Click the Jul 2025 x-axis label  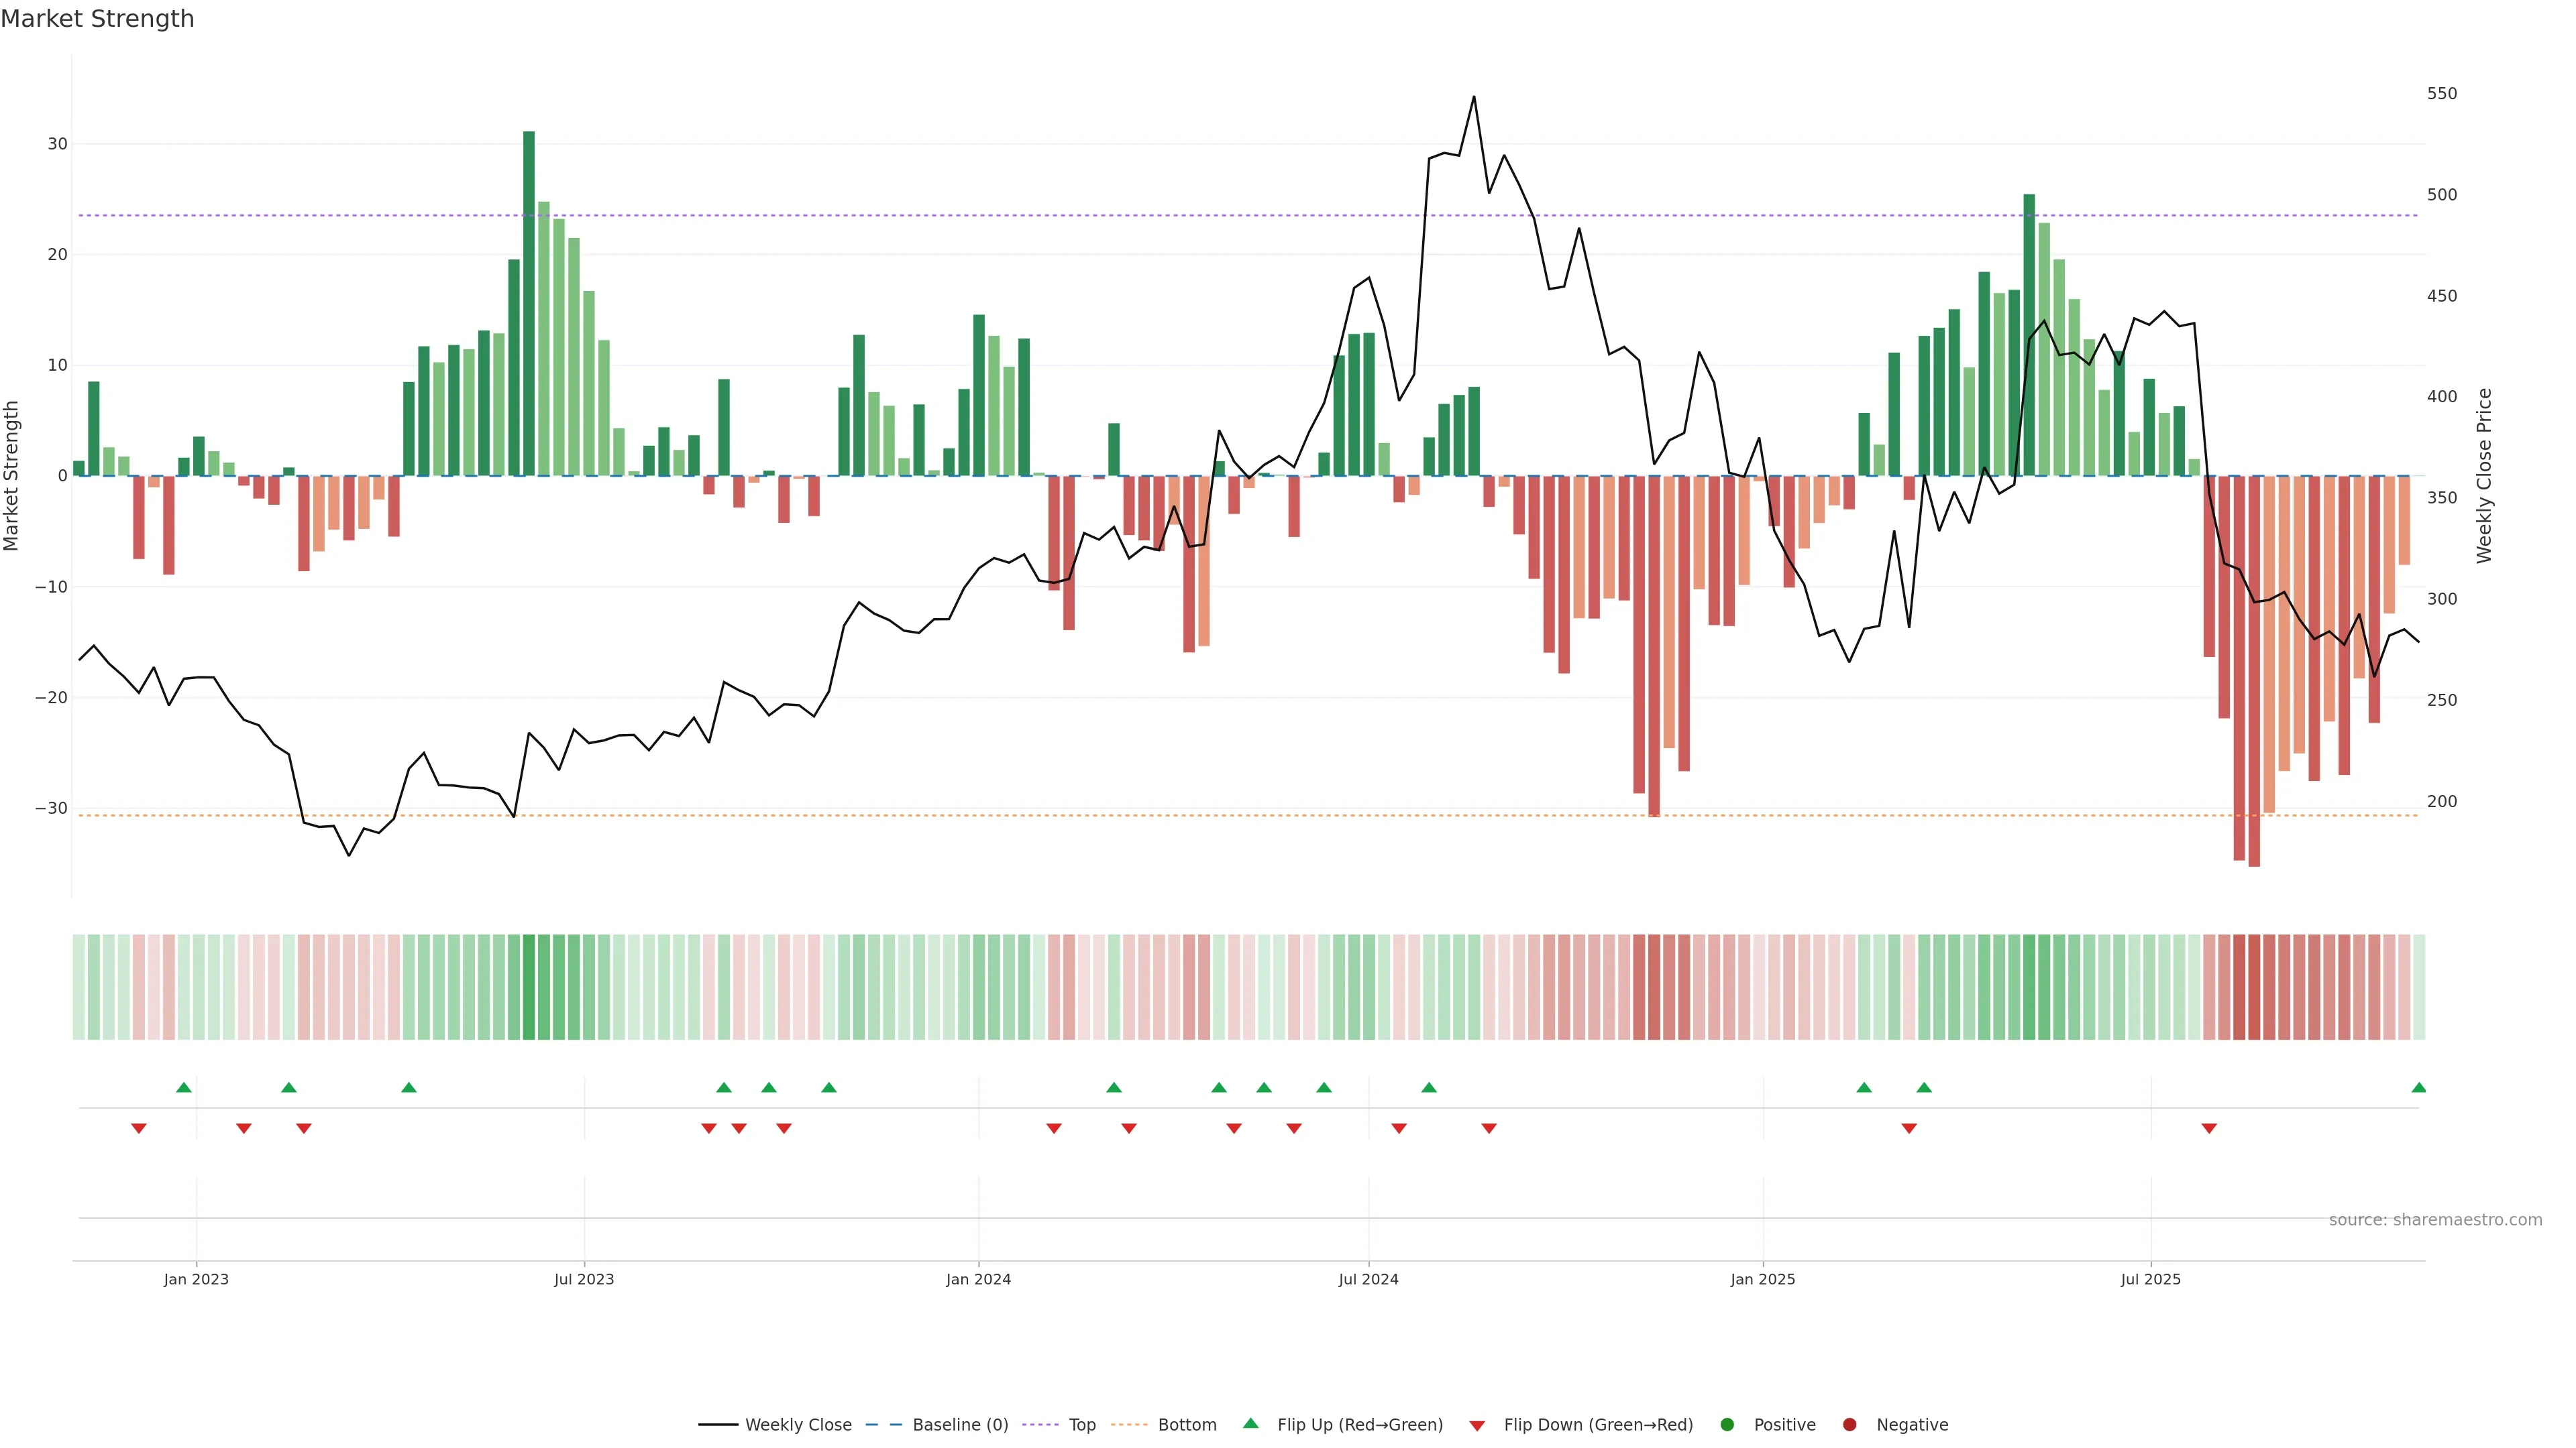(2150, 1279)
